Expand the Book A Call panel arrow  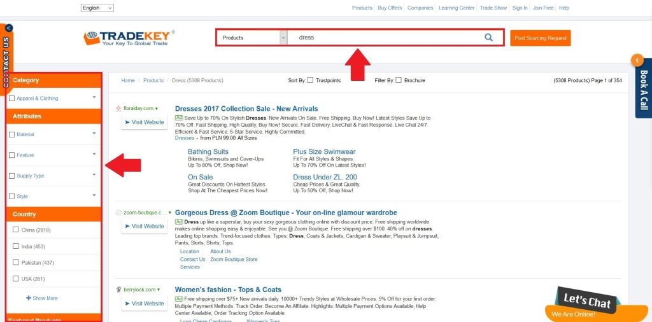click(637, 60)
